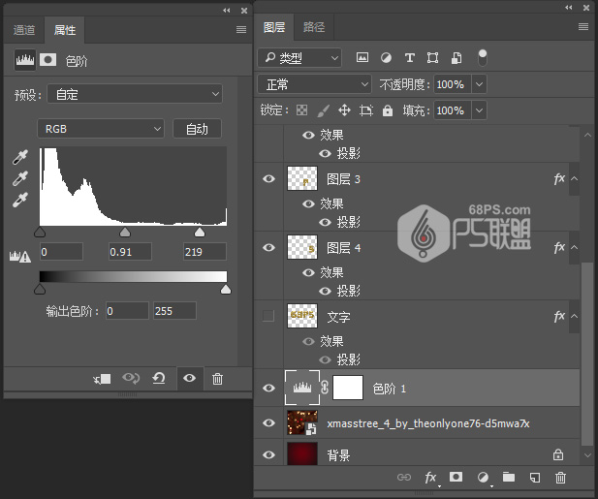Image resolution: width=598 pixels, height=499 pixels.
Task: Click the input midtone gray slider handle
Action: (125, 233)
